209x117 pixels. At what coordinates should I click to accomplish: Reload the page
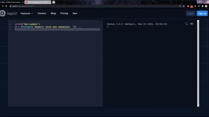click(x=6, y=6)
